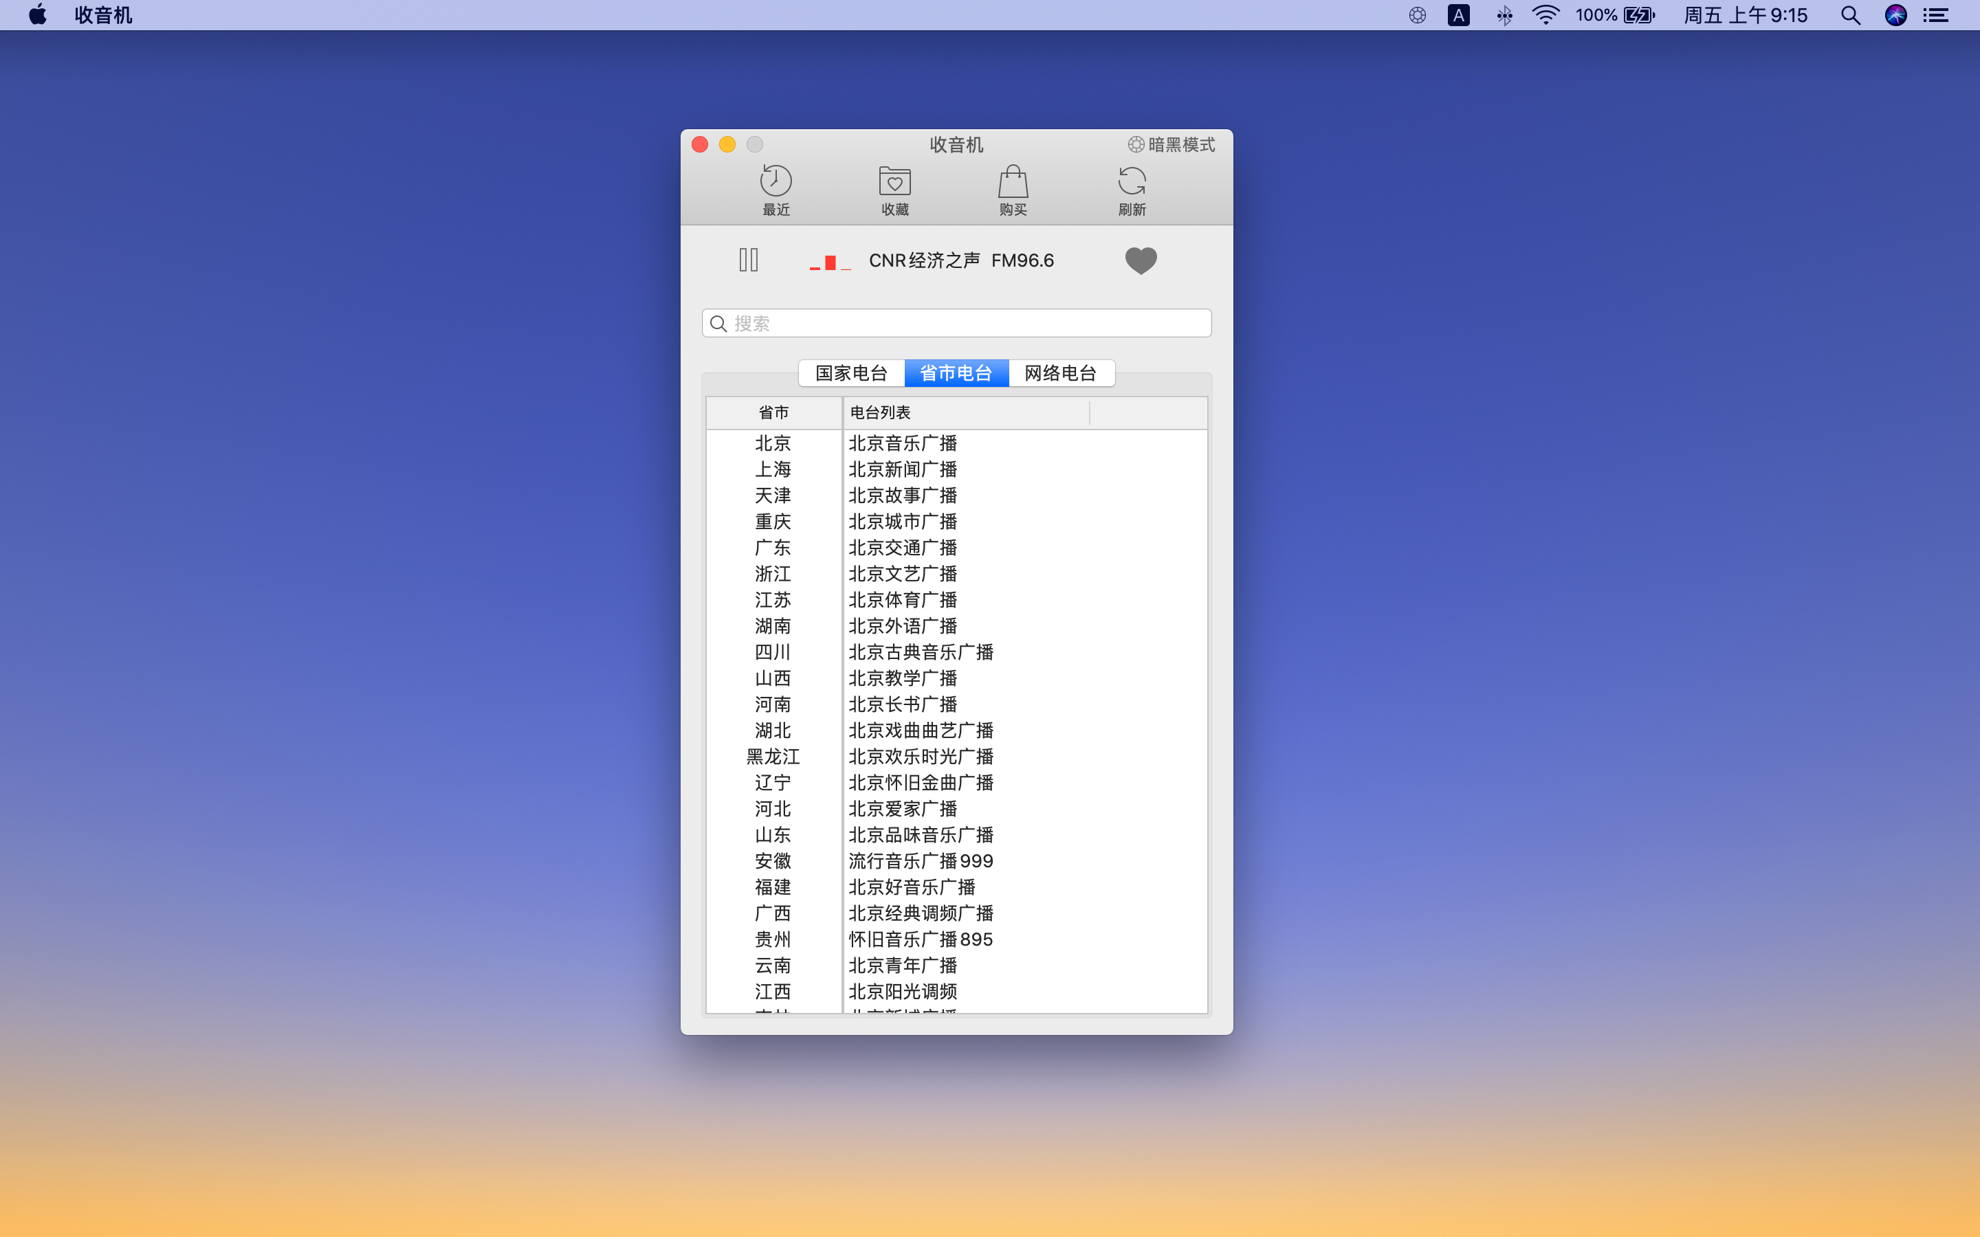The height and width of the screenshot is (1237, 1980).
Task: Select province 河北 in the list
Action: click(773, 809)
